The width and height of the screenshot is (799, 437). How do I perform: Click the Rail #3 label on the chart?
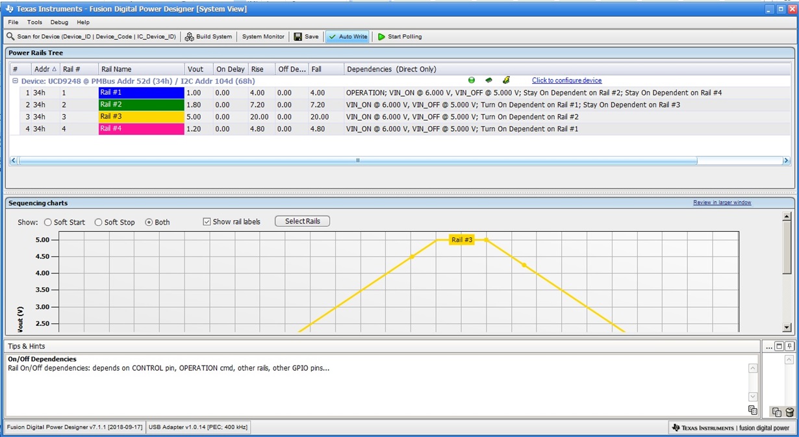462,240
